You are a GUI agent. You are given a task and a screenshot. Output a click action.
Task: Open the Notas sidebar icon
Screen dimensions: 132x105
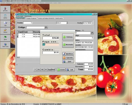tap(5, 38)
